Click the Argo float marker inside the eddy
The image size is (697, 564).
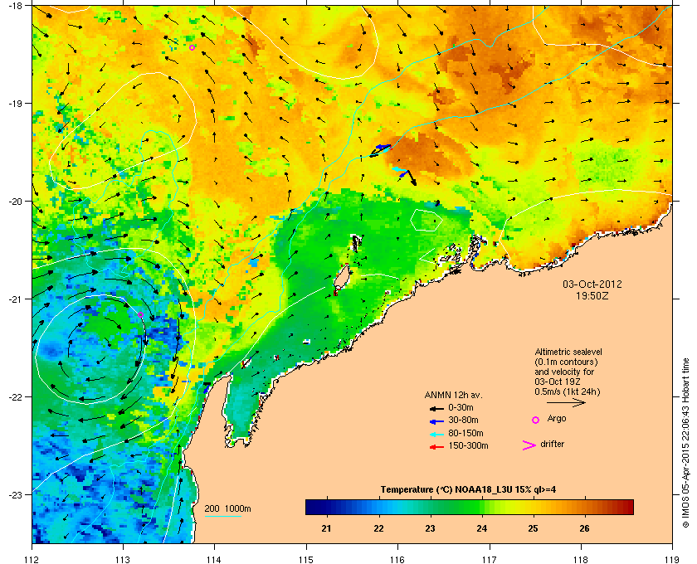pyautogui.click(x=140, y=314)
